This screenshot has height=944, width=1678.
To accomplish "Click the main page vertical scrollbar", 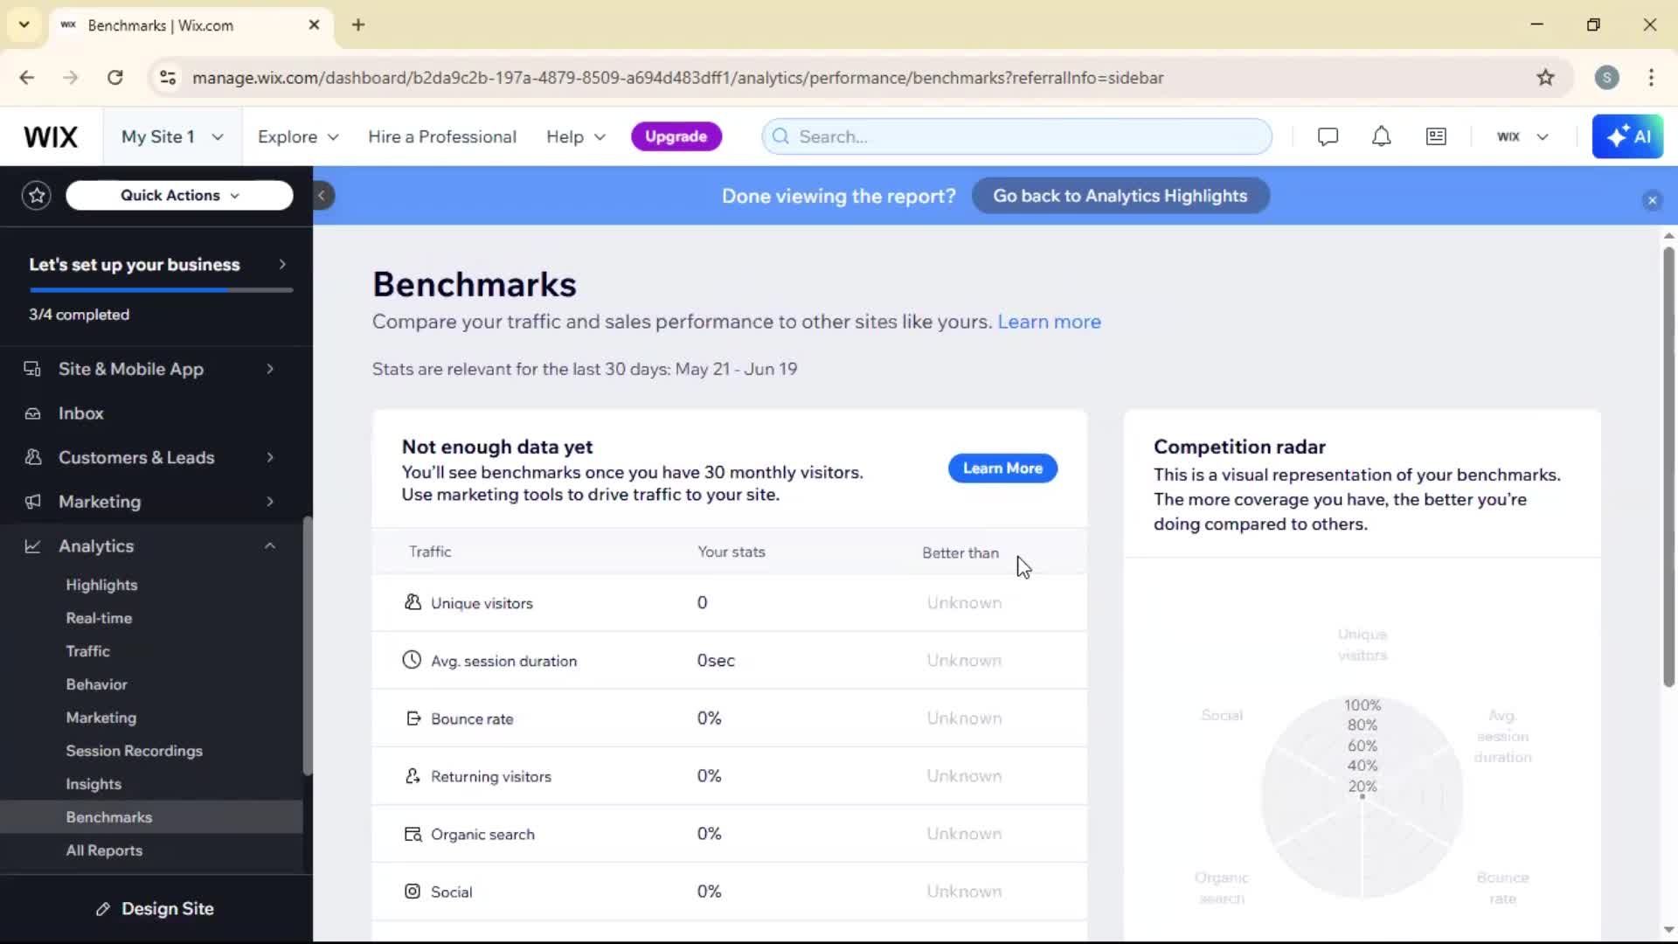I will tap(1668, 468).
